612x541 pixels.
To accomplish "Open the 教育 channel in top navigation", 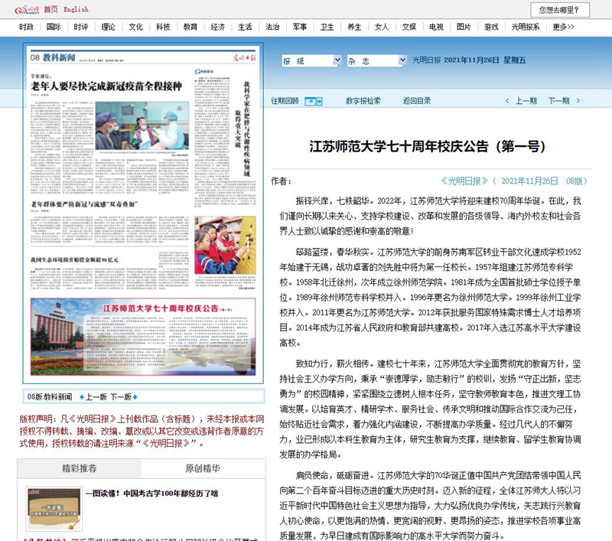I will [x=190, y=27].
